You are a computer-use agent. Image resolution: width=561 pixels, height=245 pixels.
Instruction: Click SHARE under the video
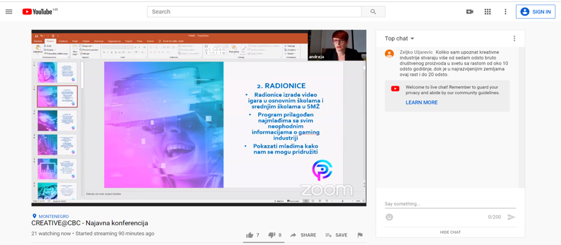(x=303, y=235)
